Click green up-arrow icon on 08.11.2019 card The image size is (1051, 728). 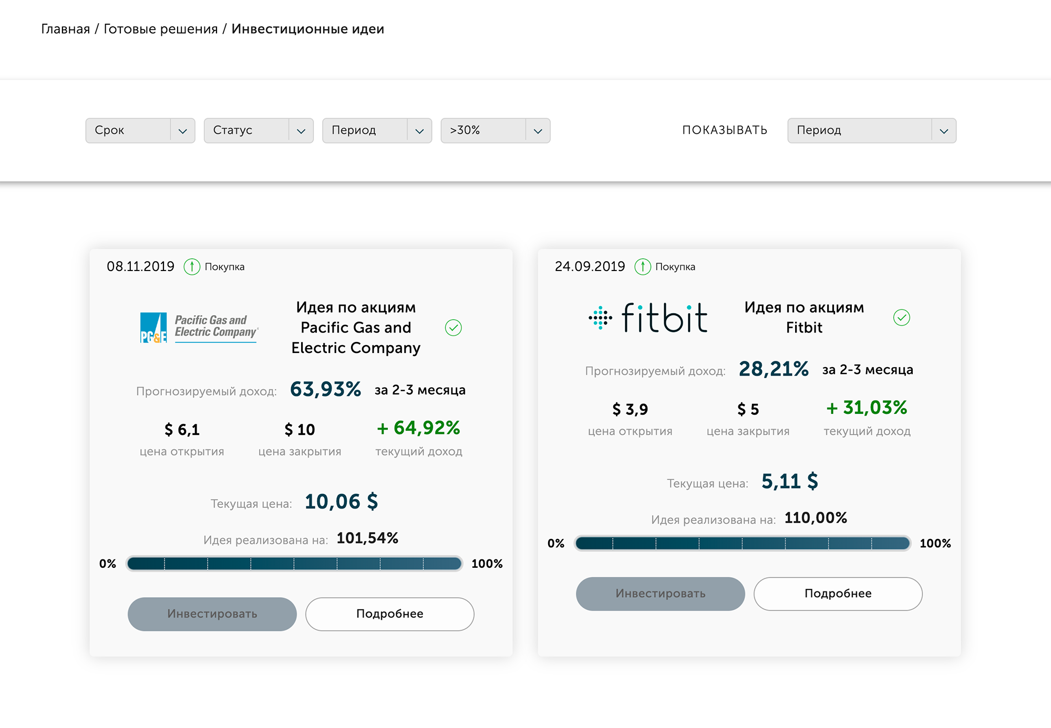coord(192,267)
